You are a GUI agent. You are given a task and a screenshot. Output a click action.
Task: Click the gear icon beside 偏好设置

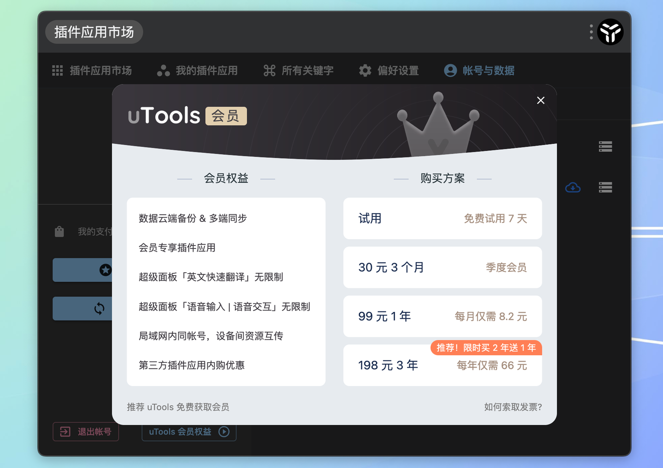tap(365, 70)
